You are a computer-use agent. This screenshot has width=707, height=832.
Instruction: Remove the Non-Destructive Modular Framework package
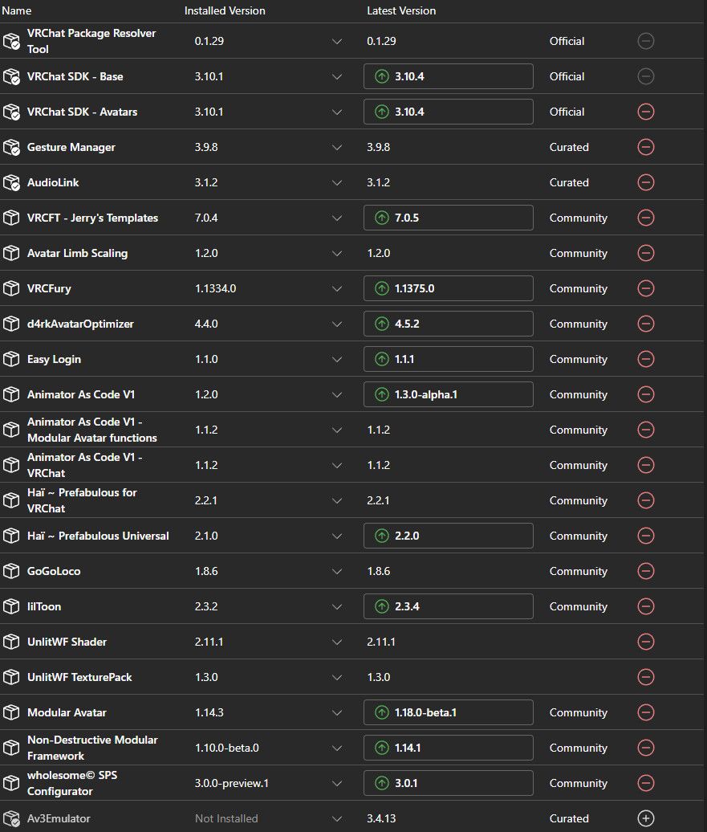[645, 748]
